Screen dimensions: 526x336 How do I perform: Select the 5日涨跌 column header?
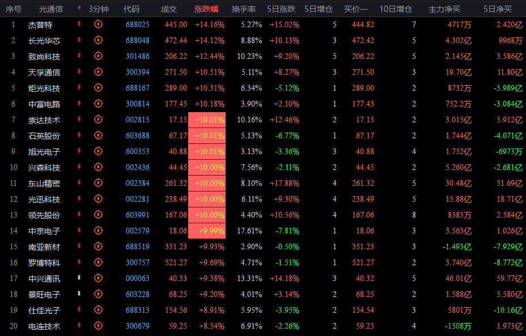[281, 9]
